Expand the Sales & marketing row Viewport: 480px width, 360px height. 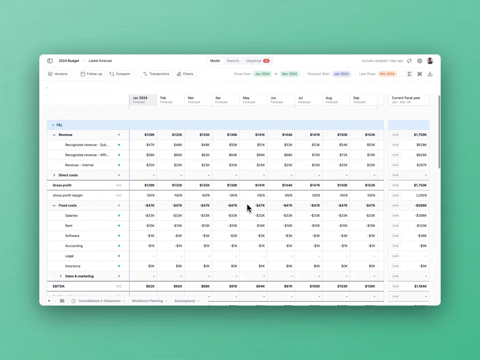(61, 276)
